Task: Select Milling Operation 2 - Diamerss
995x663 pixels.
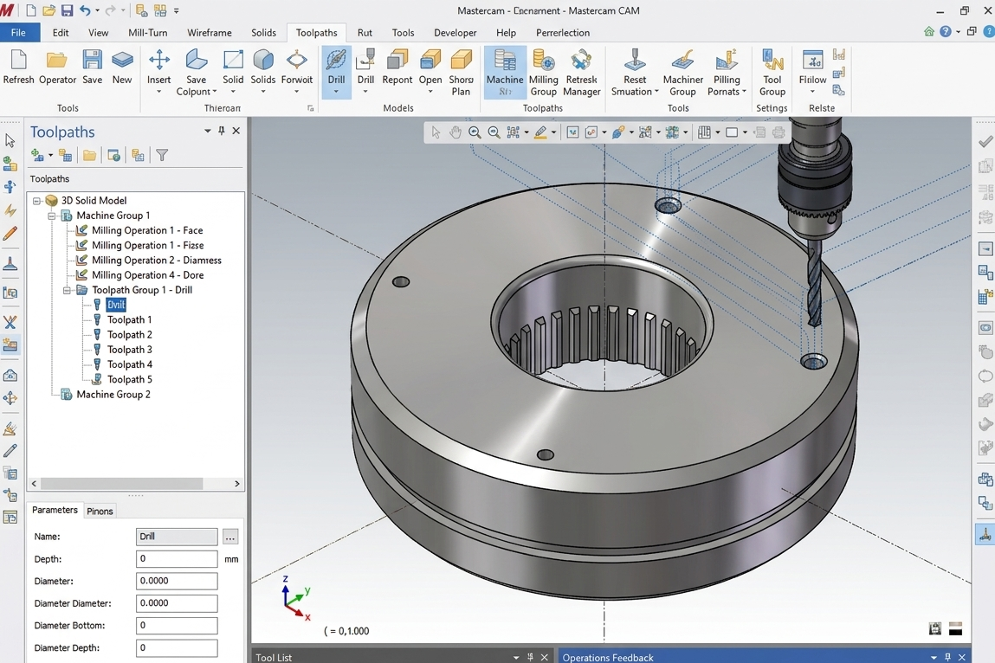Action: pyautogui.click(x=156, y=261)
